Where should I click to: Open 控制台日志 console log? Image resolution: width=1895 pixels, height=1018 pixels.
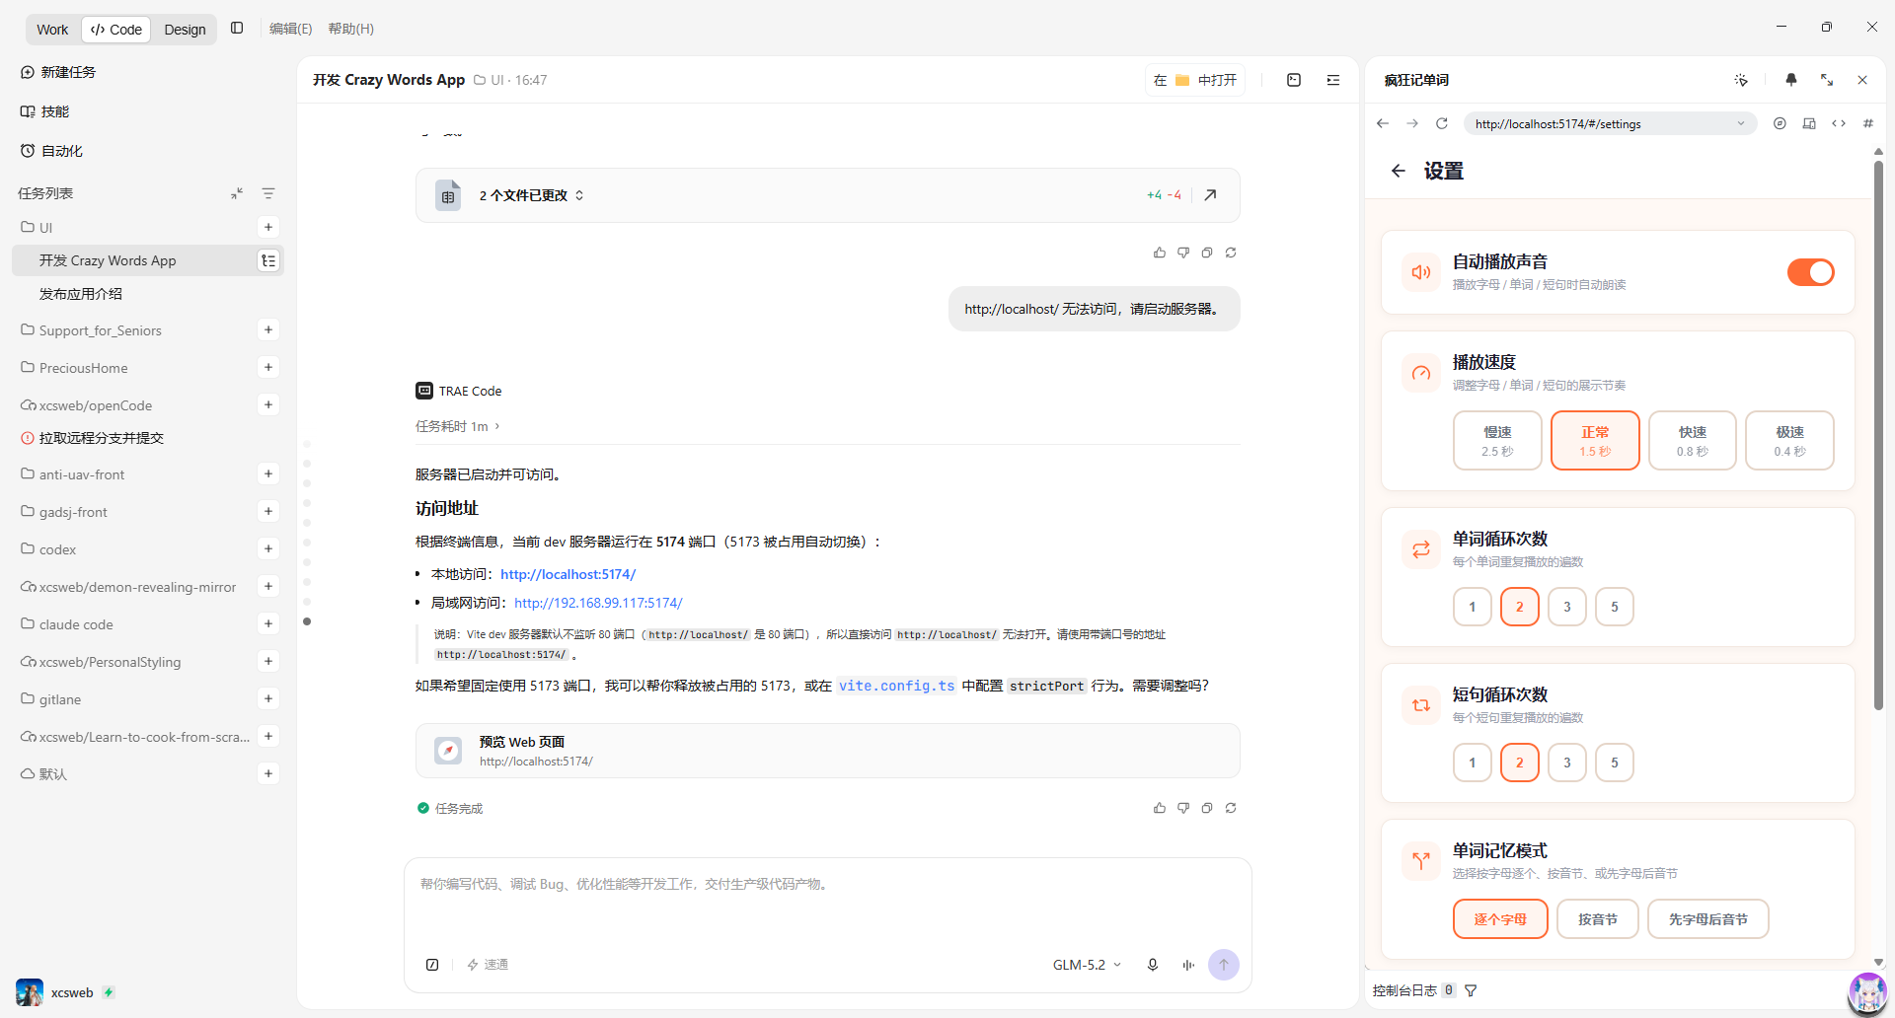[1404, 990]
